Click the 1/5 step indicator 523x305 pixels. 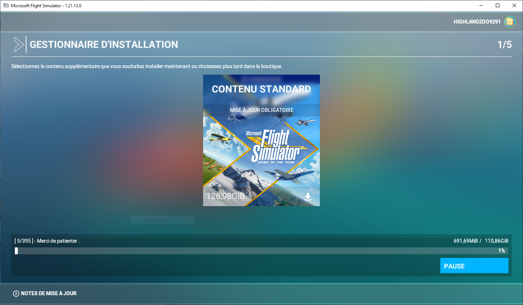(505, 45)
